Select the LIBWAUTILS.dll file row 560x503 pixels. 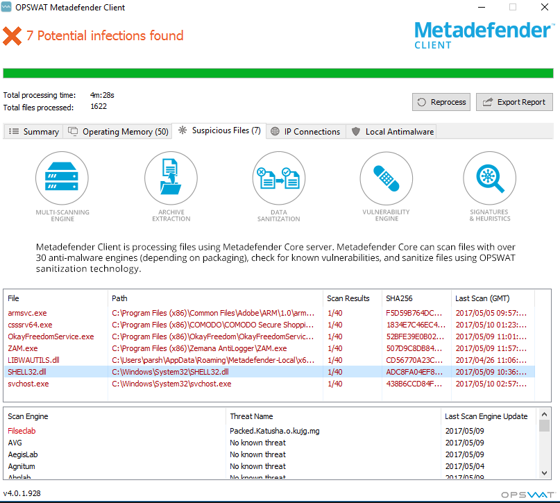click(269, 360)
